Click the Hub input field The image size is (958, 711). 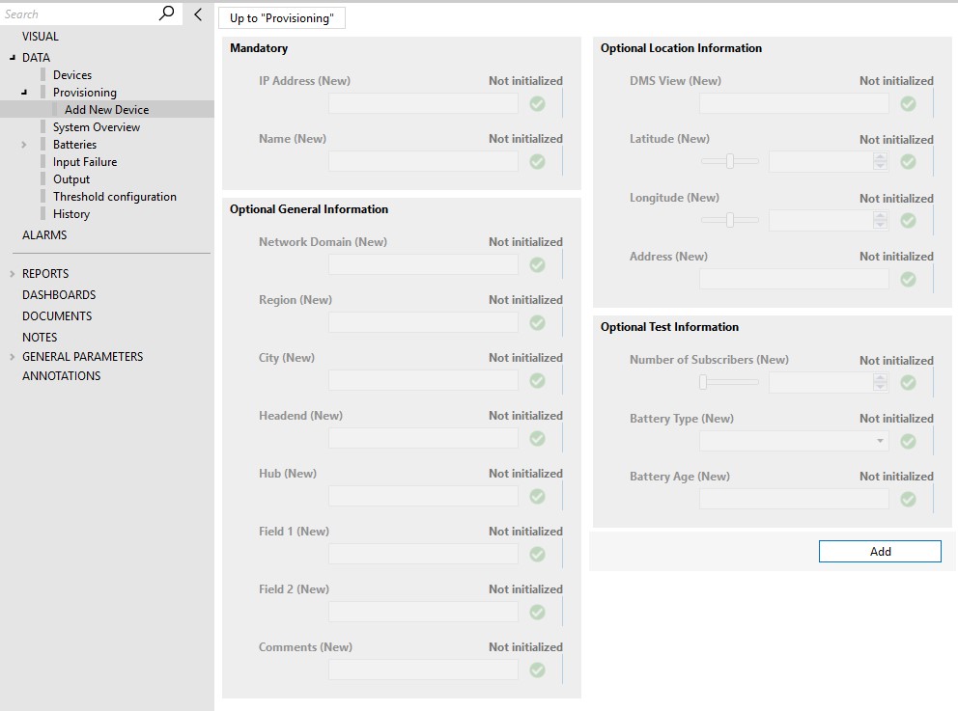pyautogui.click(x=423, y=496)
